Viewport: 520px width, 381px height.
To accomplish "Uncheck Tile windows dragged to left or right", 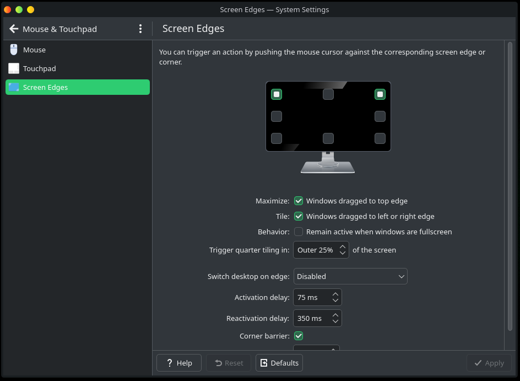I will [x=299, y=216].
